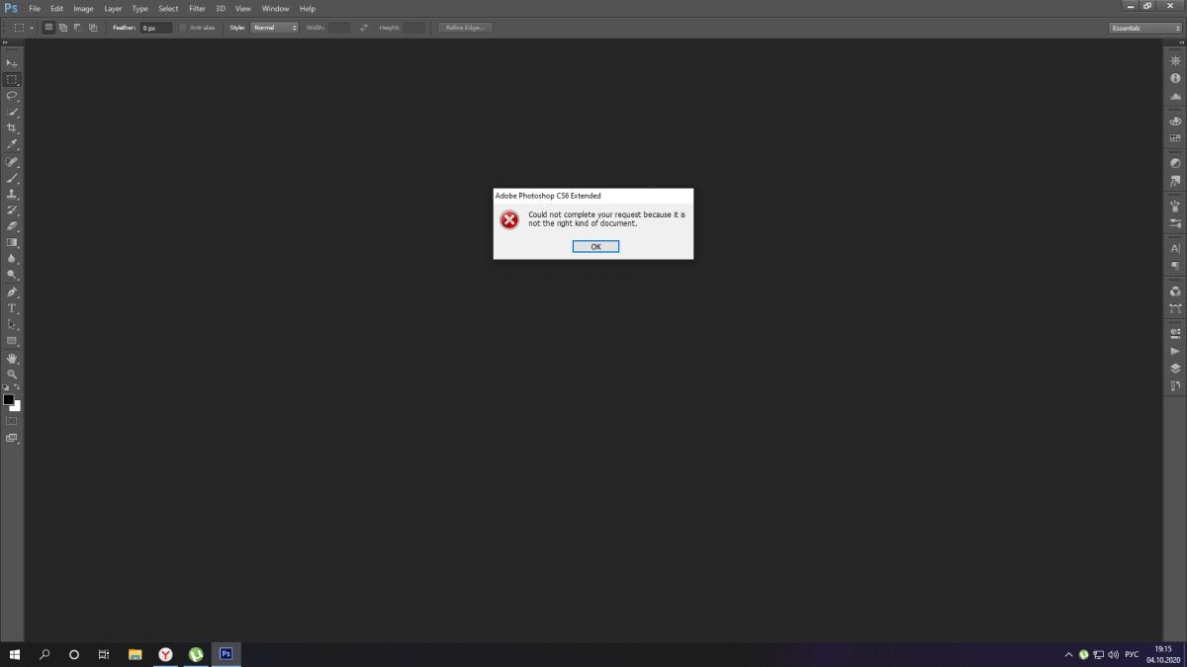Image resolution: width=1187 pixels, height=667 pixels.
Task: Toggle the Anti-alias checkbox
Action: (x=183, y=28)
